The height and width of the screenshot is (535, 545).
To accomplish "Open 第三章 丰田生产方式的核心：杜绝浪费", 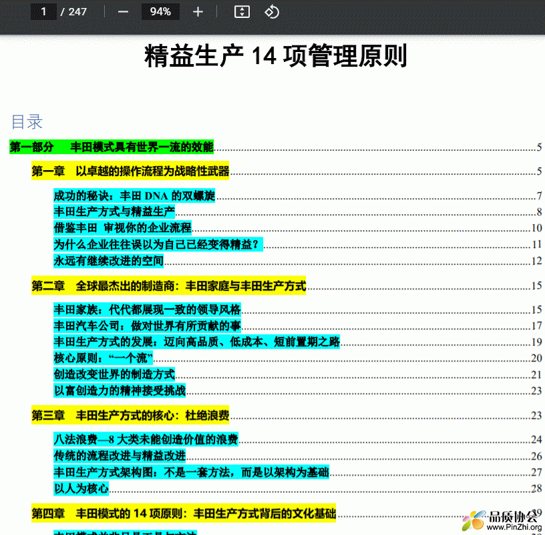I will [130, 415].
